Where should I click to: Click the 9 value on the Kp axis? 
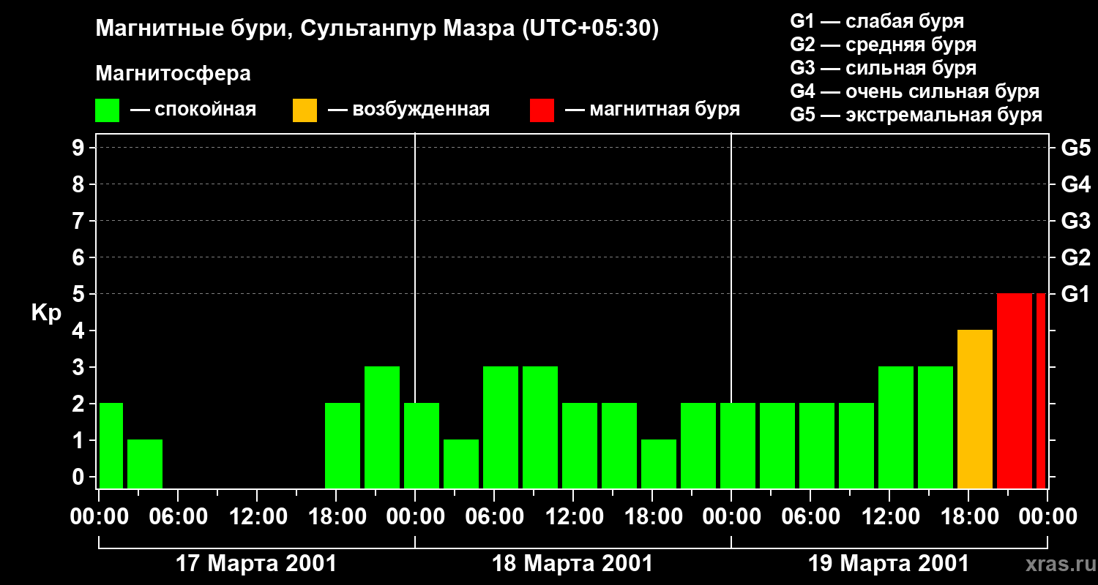coord(80,148)
